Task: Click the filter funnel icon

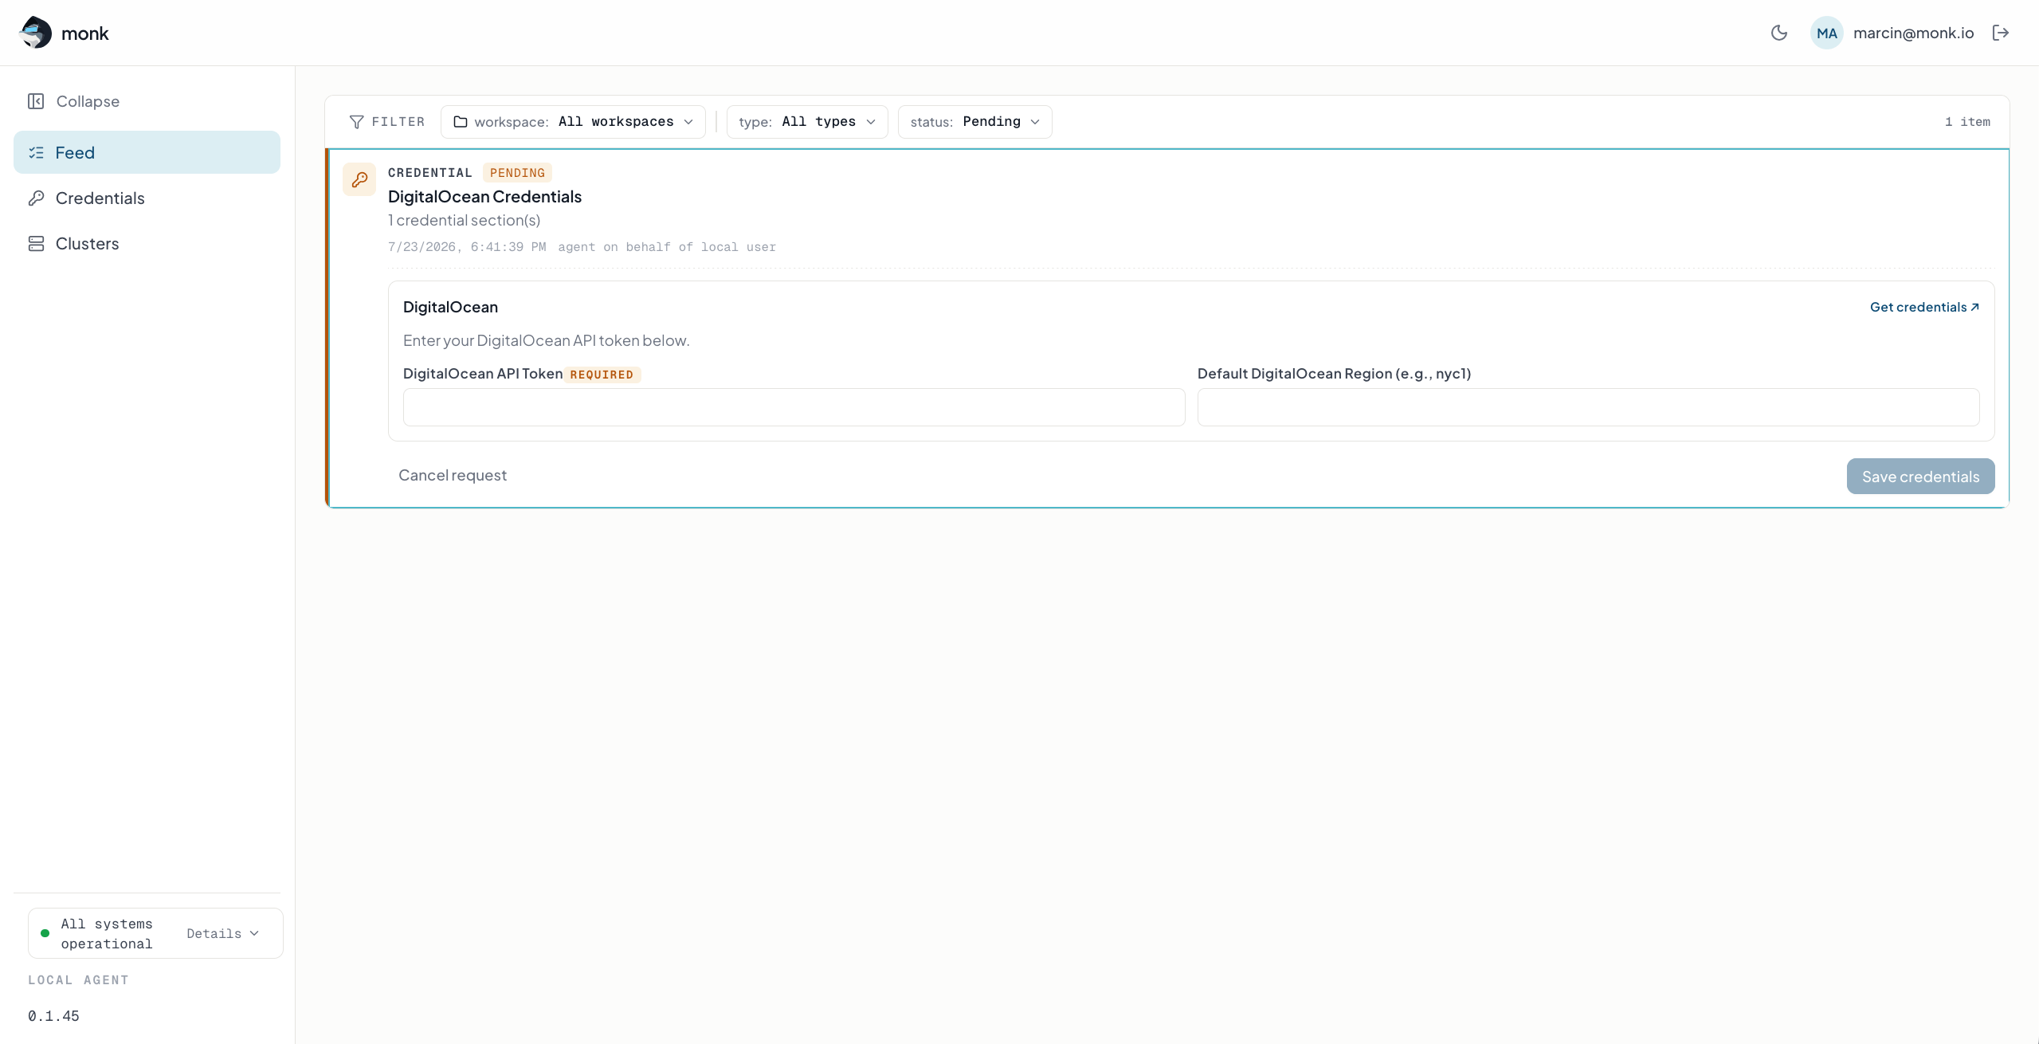Action: (357, 122)
